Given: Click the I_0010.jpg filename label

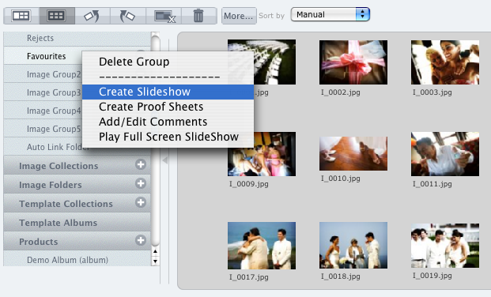Looking at the screenshot, I should (x=341, y=179).
